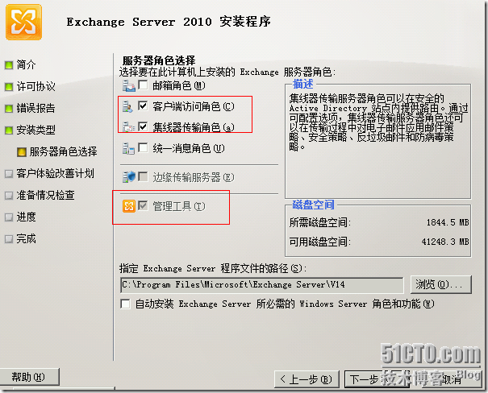The height and width of the screenshot is (393, 488).
Task: Click the 服务器角色选择 heading
Action: [159, 60]
